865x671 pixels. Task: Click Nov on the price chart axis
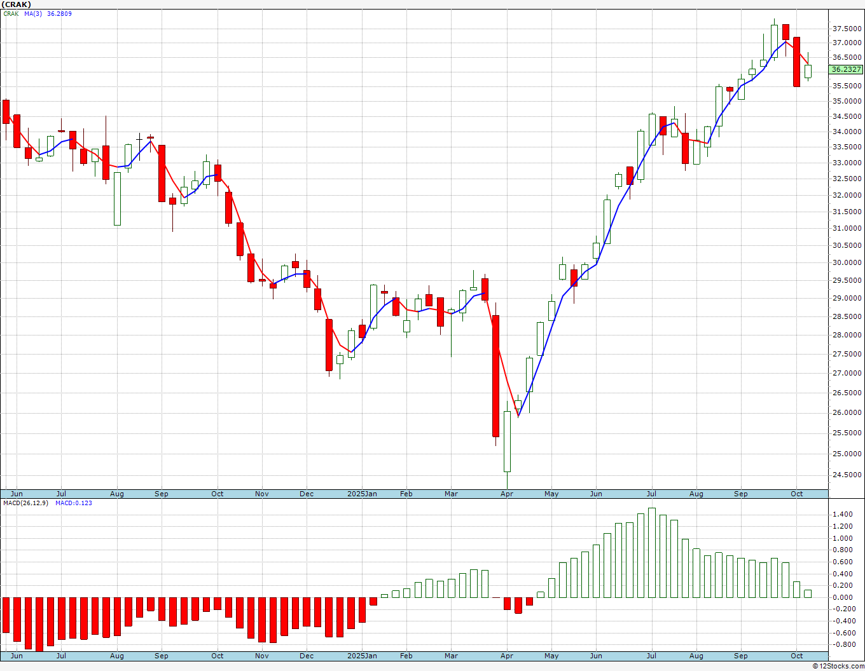(x=261, y=494)
